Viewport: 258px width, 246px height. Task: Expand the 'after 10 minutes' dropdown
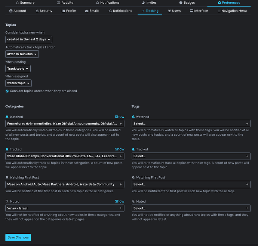pyautogui.click(x=22, y=54)
